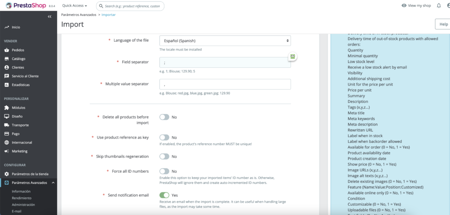Open the Quick Access dropdown
The image size is (450, 215).
(75, 6)
